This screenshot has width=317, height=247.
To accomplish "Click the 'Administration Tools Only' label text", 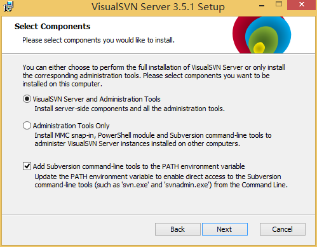I will [x=71, y=126].
